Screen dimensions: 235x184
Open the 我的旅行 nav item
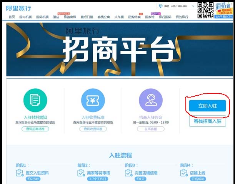(182, 17)
